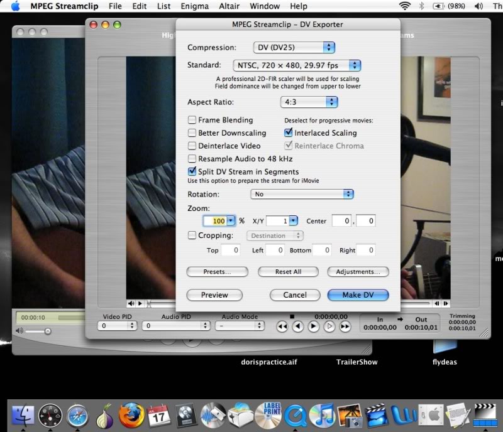Viewport: 503px width, 432px height.
Task: Open the DVD Player icon in dock
Action: (x=185, y=416)
